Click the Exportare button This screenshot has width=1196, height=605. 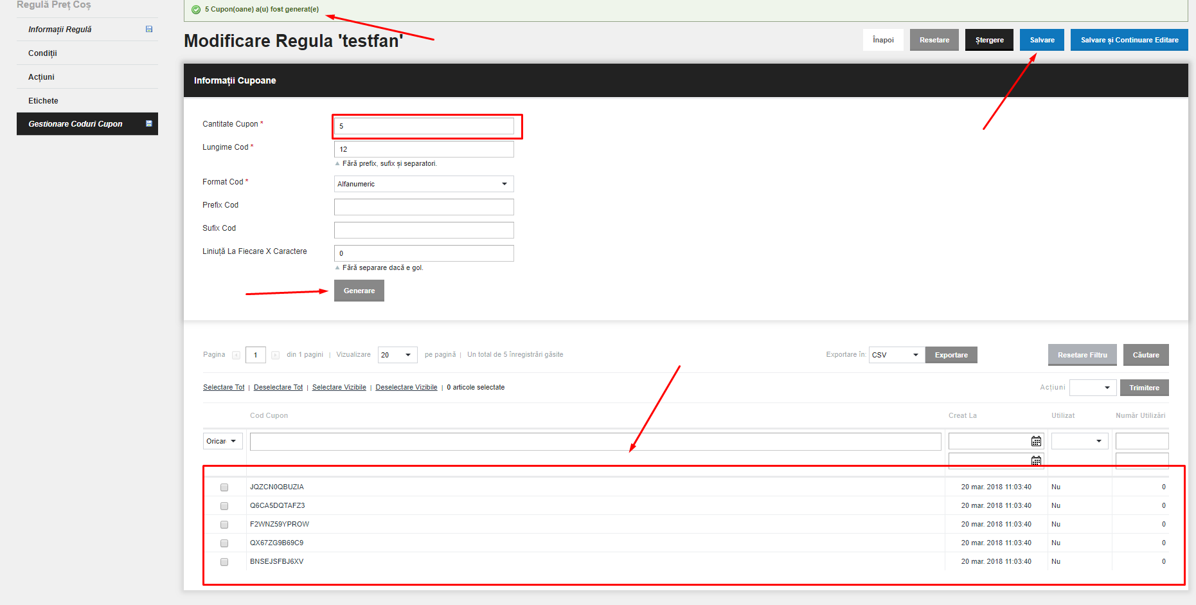(951, 355)
